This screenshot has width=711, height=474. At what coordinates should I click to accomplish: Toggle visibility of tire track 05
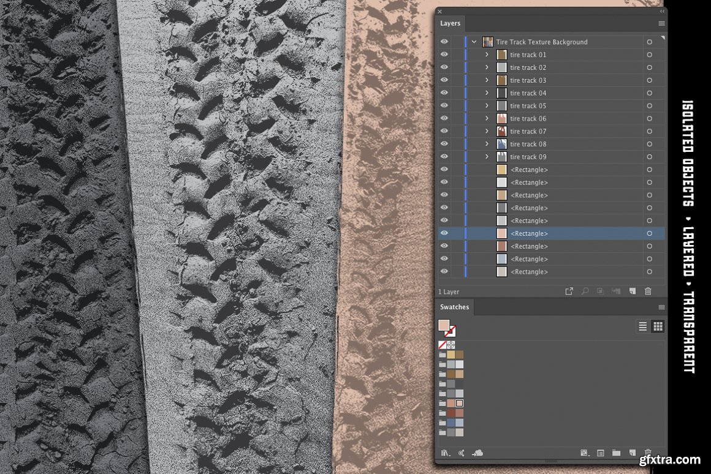point(444,106)
